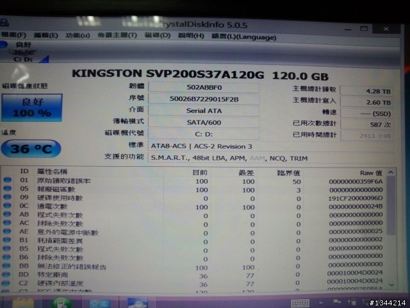Click the raw value 00000000000025
The image size is (410, 308).
(356, 232)
